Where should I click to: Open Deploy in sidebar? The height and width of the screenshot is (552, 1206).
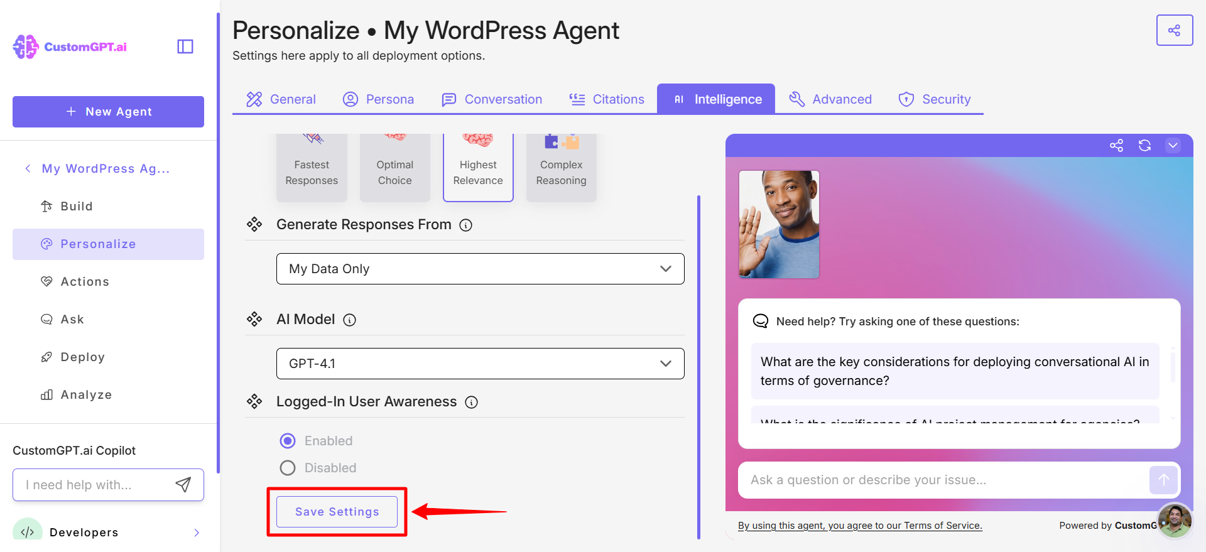(x=108, y=357)
